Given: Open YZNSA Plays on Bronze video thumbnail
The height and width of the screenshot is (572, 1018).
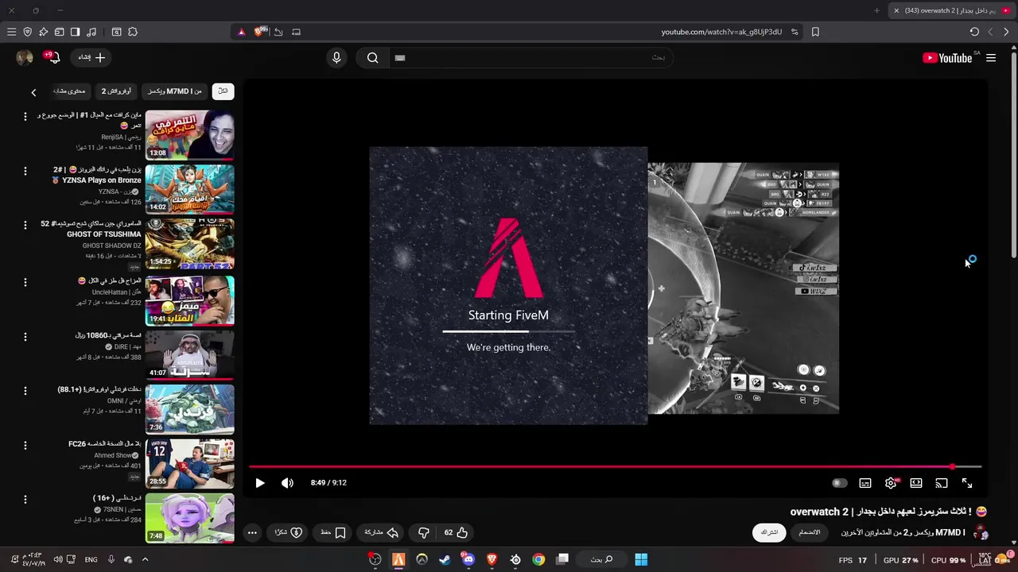Looking at the screenshot, I should (x=189, y=189).
